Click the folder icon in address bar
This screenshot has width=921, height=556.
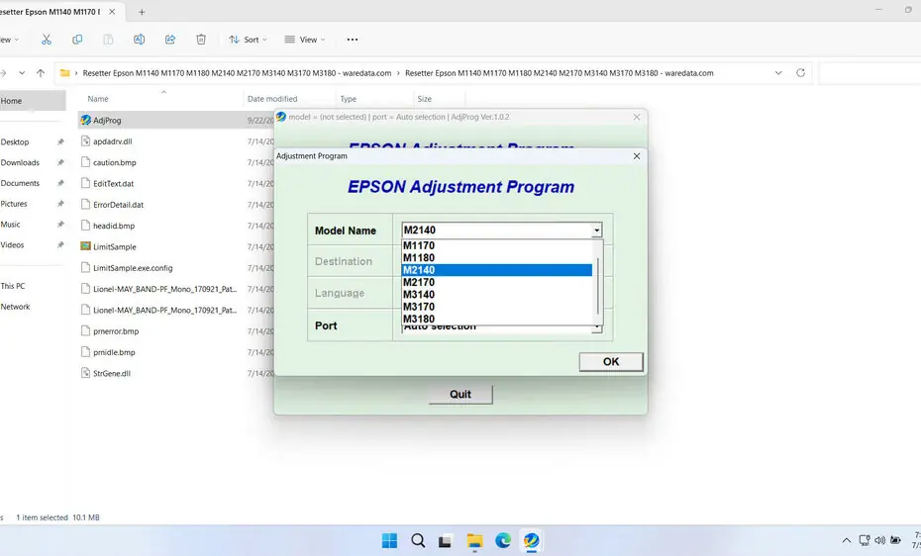65,73
